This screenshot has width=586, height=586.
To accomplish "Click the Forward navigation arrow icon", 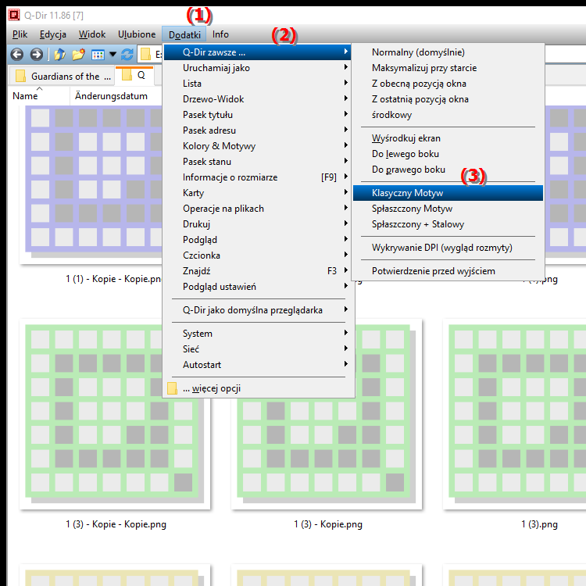I will (x=36, y=55).
